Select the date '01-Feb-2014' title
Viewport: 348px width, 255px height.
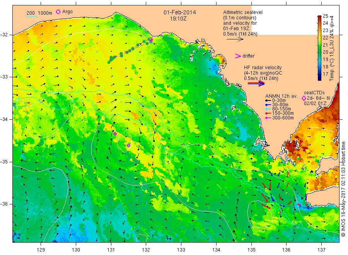[x=180, y=12]
